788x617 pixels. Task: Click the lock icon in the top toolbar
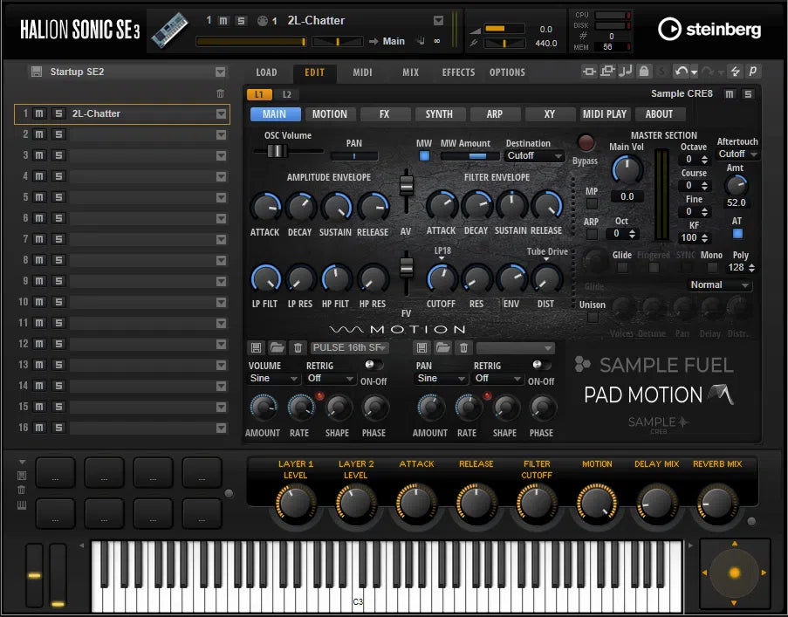click(644, 72)
